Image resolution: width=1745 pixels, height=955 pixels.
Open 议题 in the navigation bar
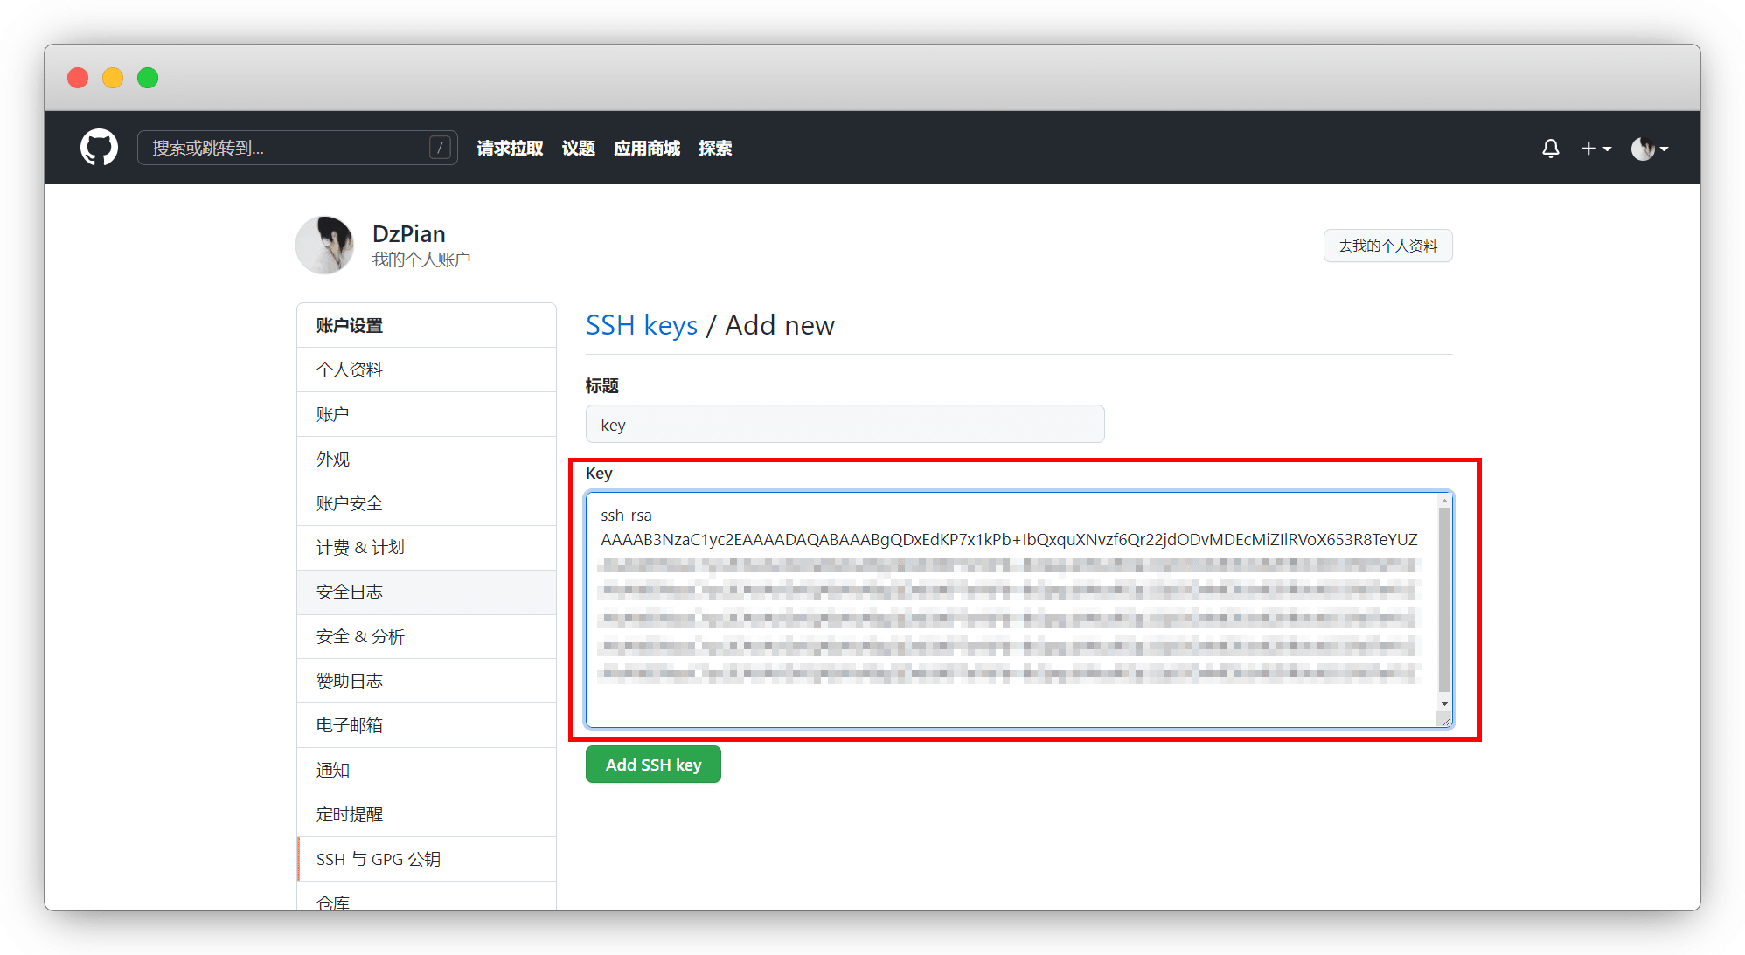click(x=578, y=149)
